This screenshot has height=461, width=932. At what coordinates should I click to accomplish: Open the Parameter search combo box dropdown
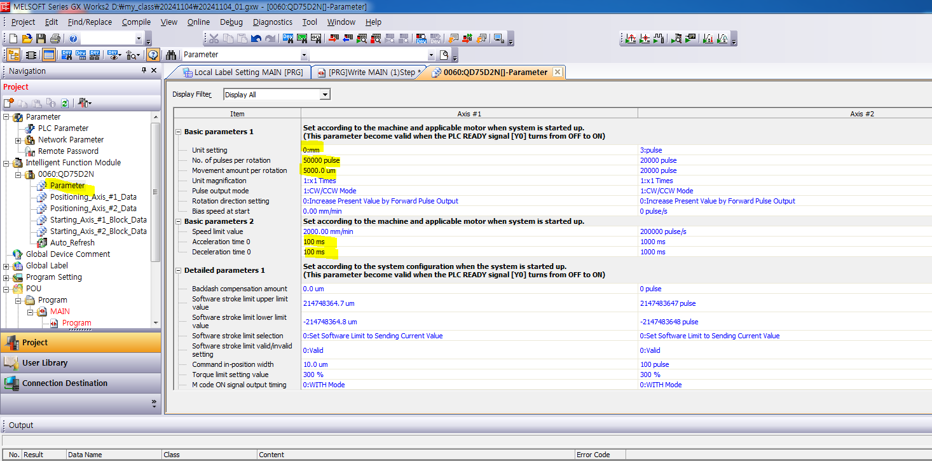click(303, 55)
